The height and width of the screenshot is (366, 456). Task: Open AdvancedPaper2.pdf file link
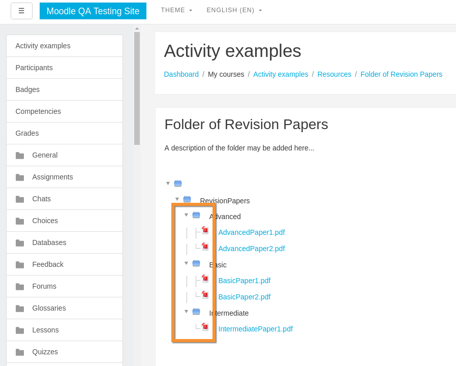(x=252, y=249)
